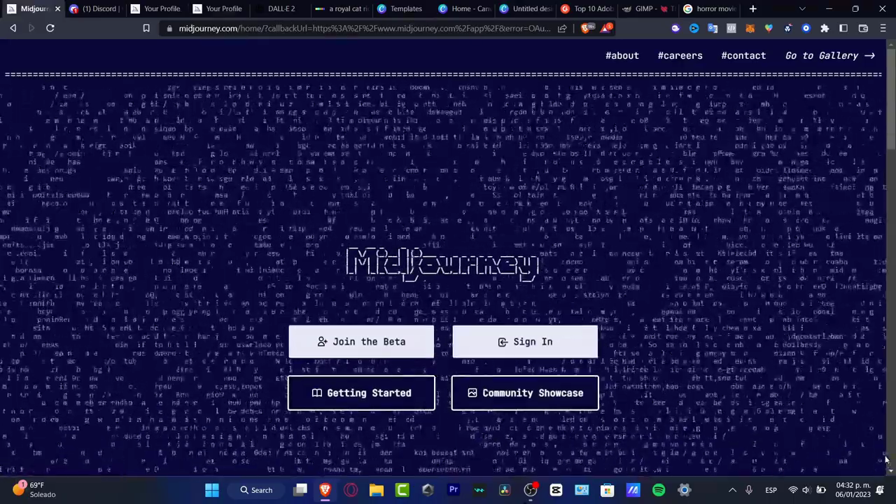Switch to the DALL·E 2 tab
Screen dimensions: 896x504
point(281,9)
